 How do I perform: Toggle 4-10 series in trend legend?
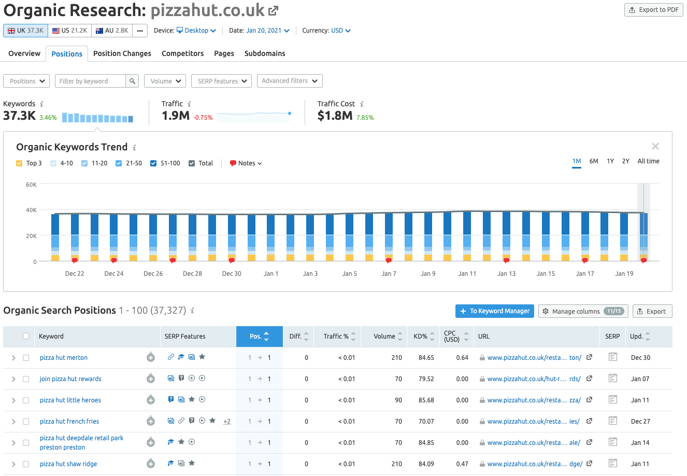53,163
